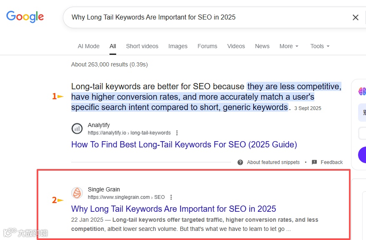Switch to AI Mode tab
Viewport: 366px width, 240px height.
point(89,46)
